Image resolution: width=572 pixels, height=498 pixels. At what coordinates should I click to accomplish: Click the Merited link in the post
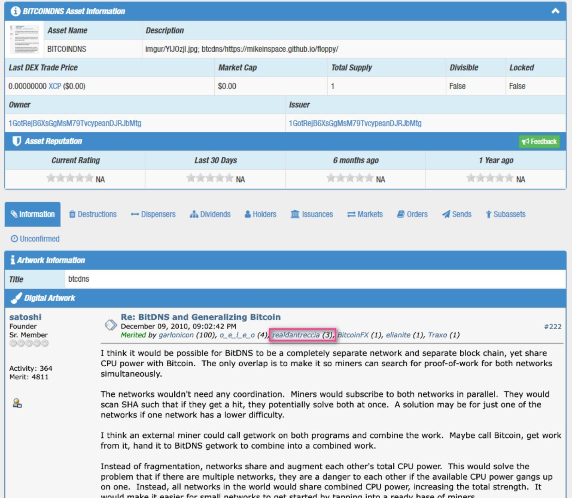133,335
